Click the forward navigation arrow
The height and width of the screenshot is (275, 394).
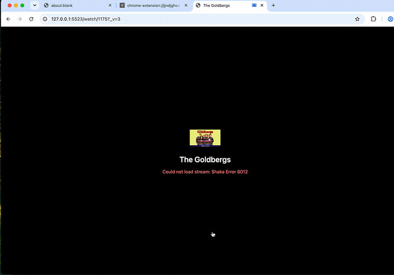tap(19, 19)
